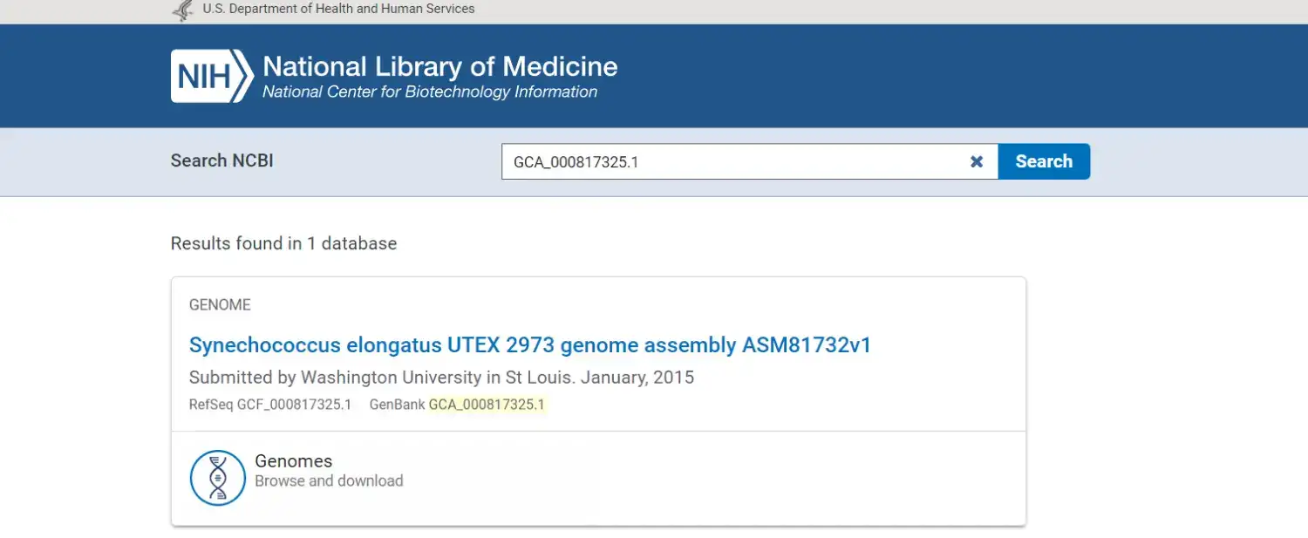Click the blue Search button

tap(1044, 161)
